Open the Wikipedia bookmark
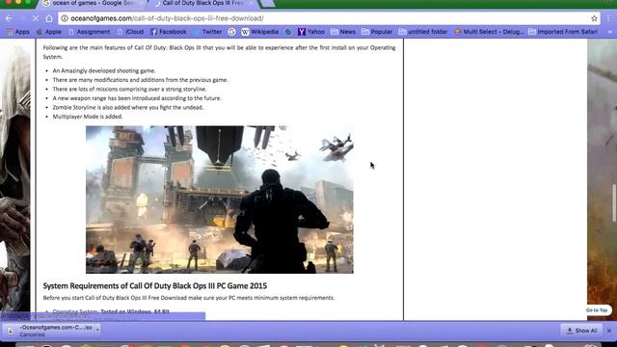This screenshot has width=617, height=347. 259,32
